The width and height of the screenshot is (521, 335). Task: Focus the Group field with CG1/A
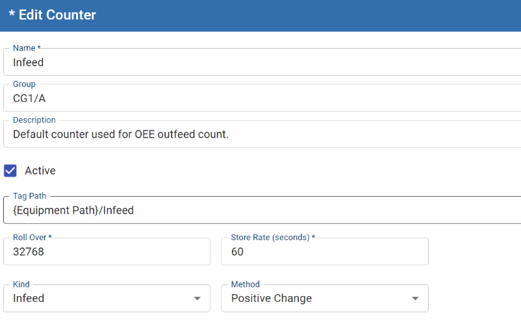[260, 99]
